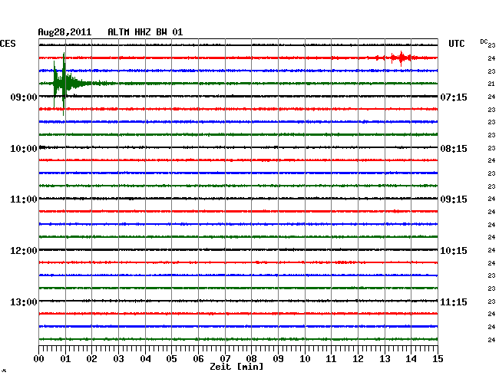Image resolution: width=499 pixels, height=379 pixels.
Task: Select the 12:00 local time label
Action: tap(24, 251)
